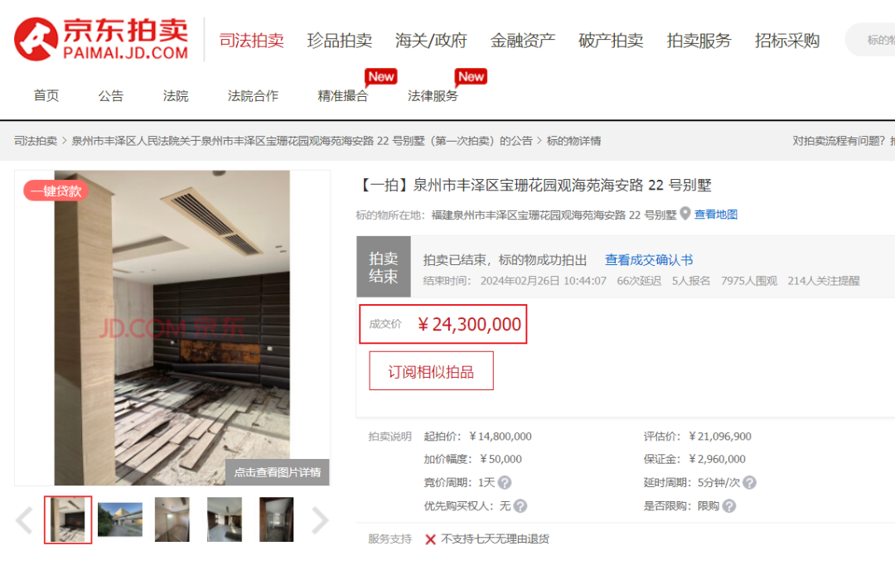Go to 精准撮合 in the sub menu

342,96
